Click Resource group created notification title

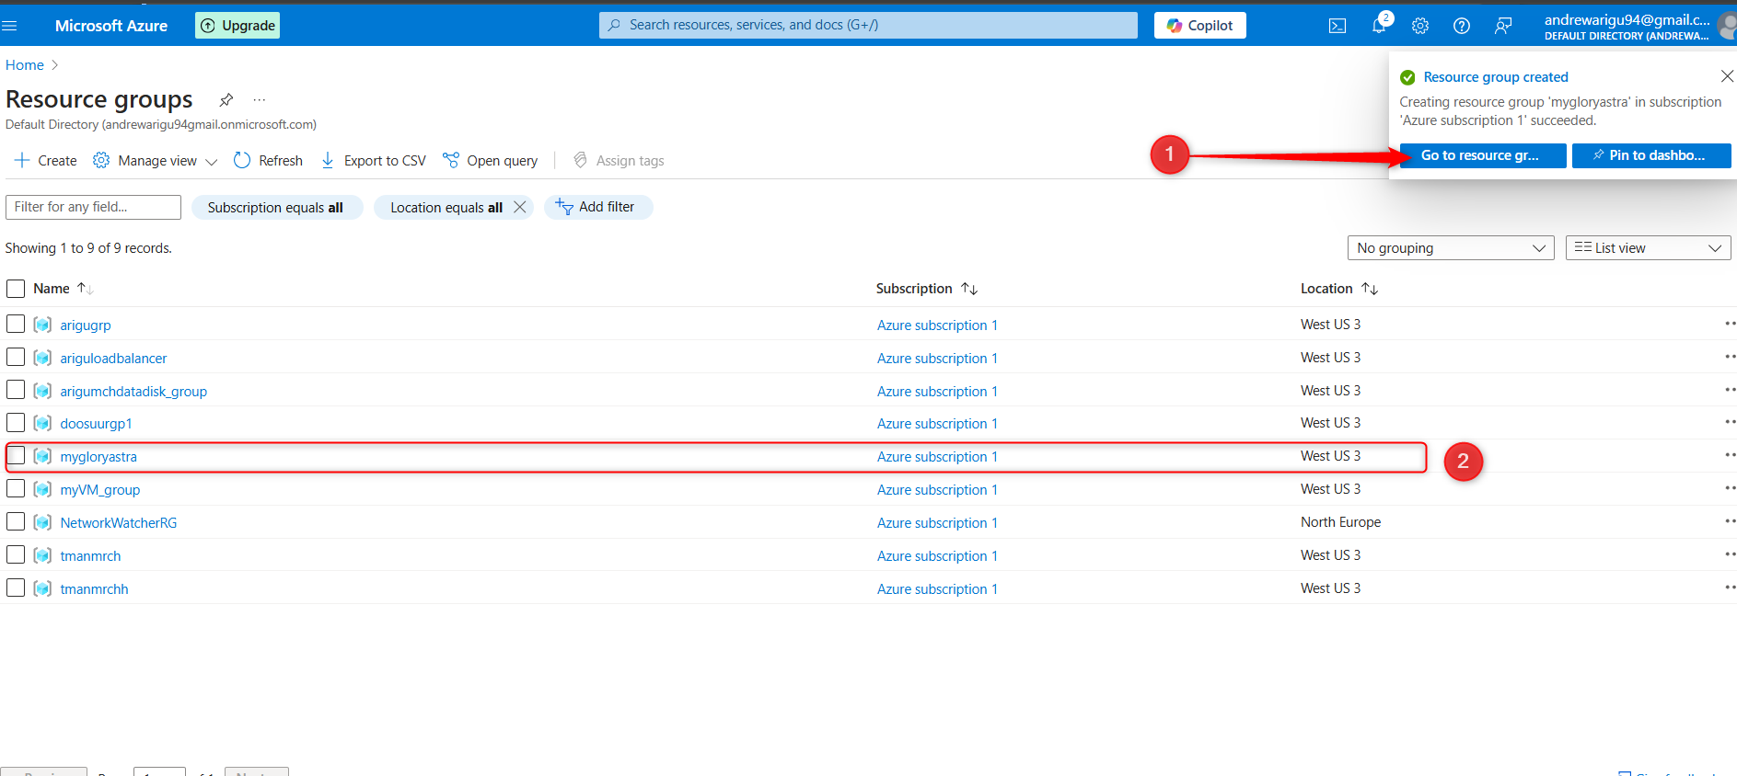point(1496,77)
